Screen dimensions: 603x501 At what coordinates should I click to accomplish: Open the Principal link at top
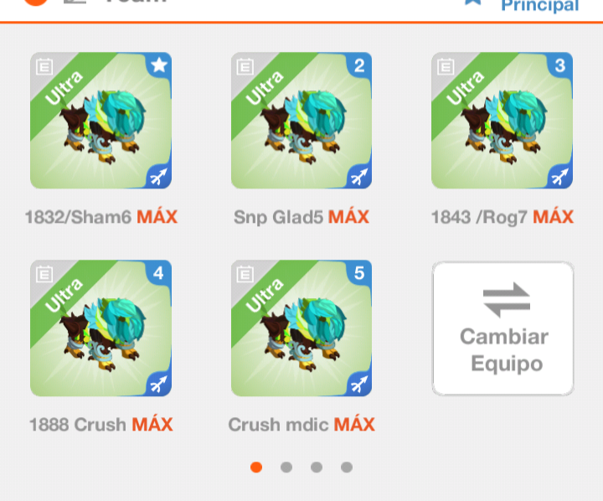coord(539,6)
